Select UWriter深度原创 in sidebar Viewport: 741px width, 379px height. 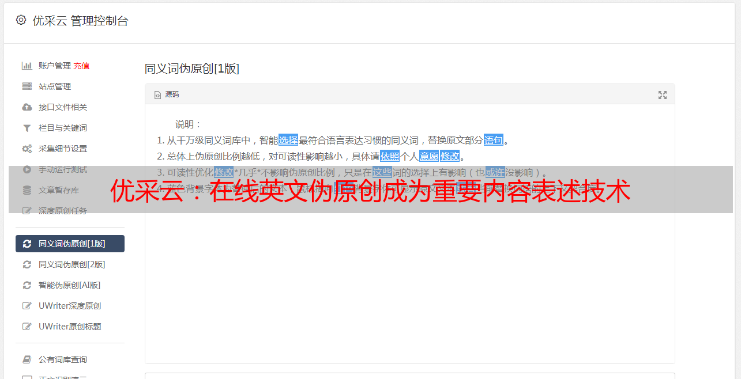tap(70, 306)
